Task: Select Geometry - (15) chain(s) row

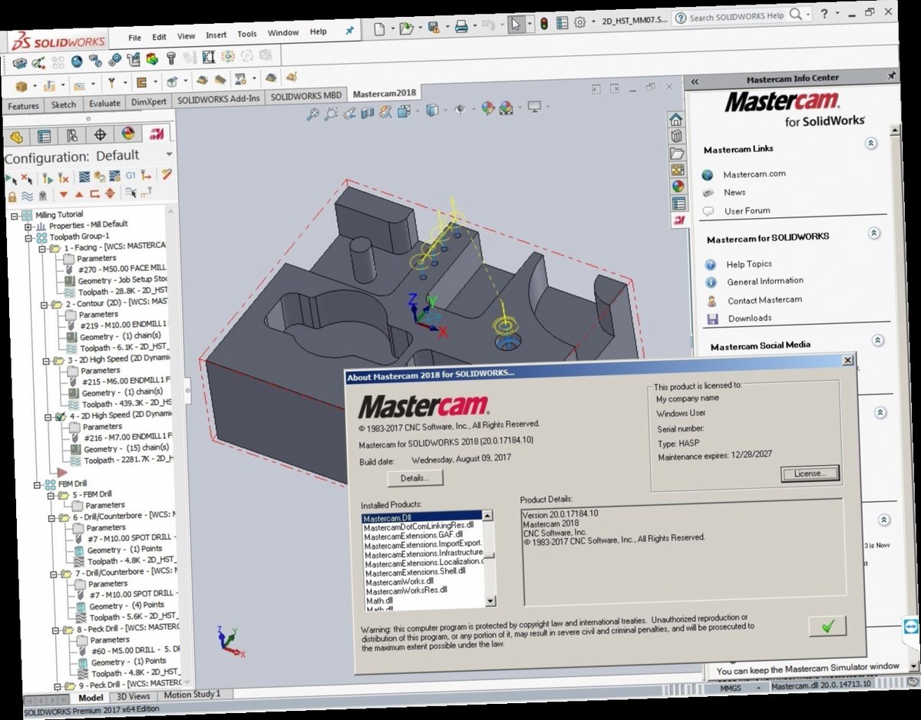Action: [x=127, y=448]
